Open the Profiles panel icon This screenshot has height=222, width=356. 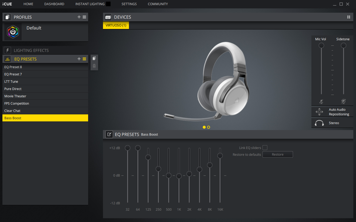pyautogui.click(x=8, y=17)
